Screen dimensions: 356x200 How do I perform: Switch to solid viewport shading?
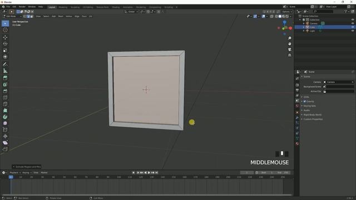(x=280, y=16)
